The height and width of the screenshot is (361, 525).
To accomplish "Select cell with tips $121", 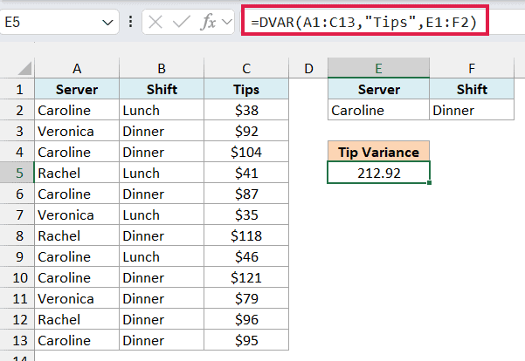I will click(x=246, y=277).
